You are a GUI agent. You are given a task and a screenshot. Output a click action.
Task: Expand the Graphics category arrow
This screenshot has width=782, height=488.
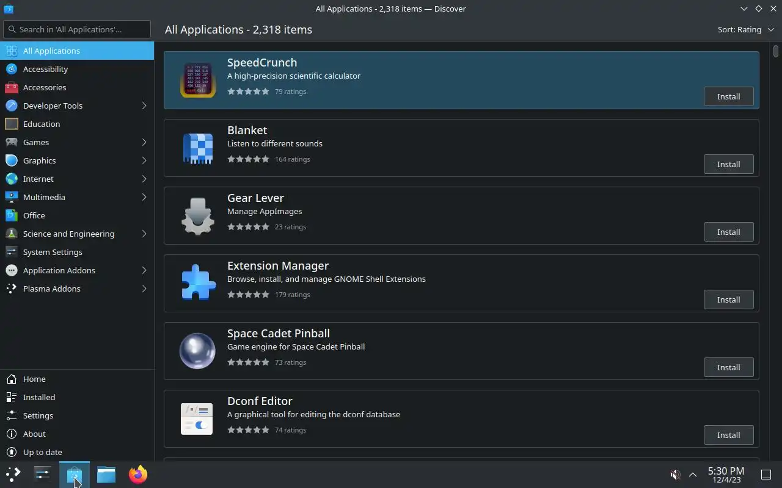[x=144, y=160]
